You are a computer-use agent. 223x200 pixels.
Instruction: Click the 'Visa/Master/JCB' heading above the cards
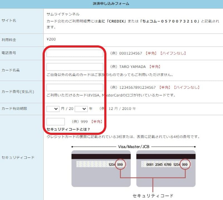[134, 147]
